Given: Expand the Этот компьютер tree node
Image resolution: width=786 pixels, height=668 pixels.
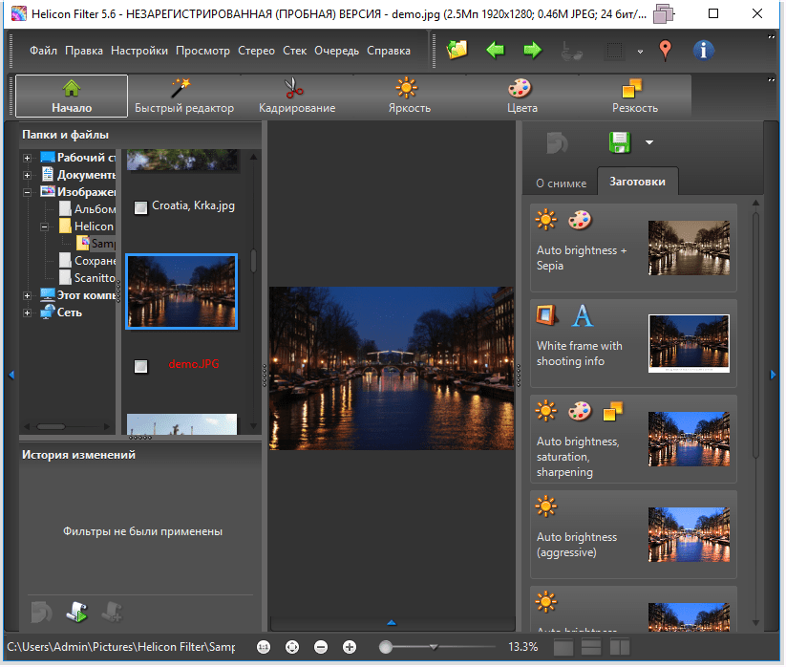Looking at the screenshot, I should coord(27,295).
